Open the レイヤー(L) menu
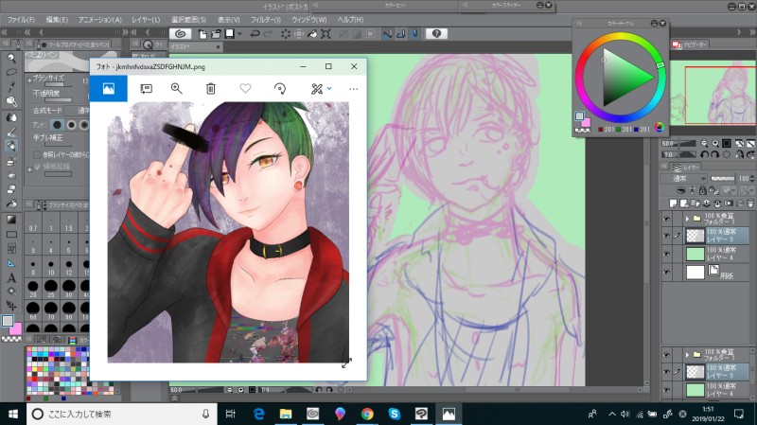The width and height of the screenshot is (757, 425). (146, 20)
